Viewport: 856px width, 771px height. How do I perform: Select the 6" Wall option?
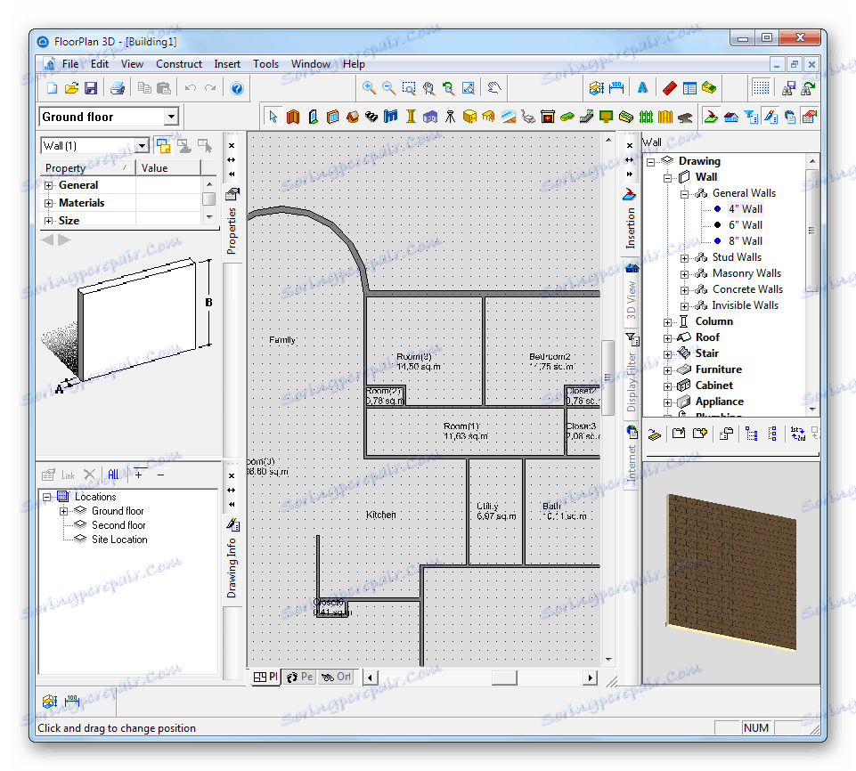[x=745, y=225]
